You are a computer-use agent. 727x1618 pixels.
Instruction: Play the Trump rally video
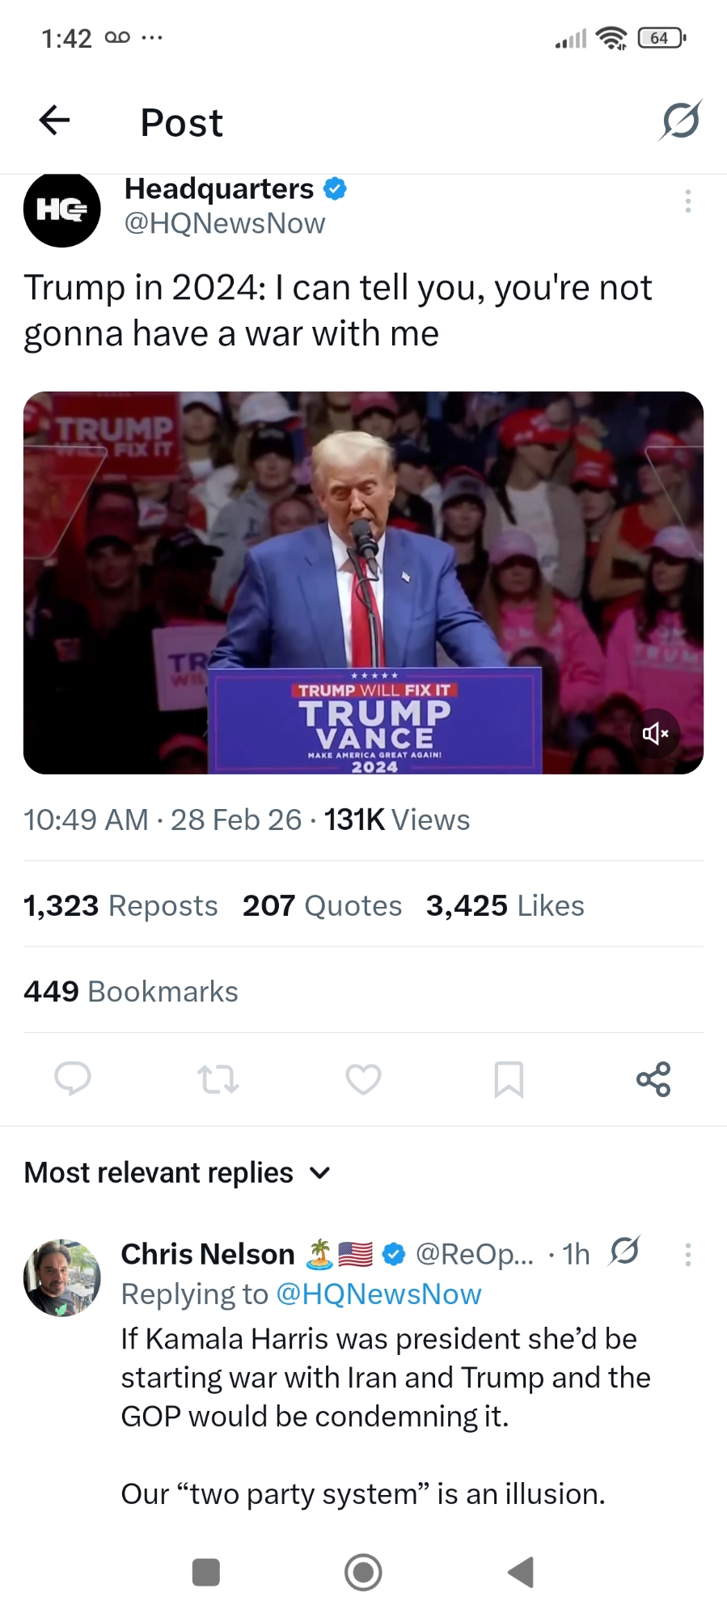pos(363,582)
